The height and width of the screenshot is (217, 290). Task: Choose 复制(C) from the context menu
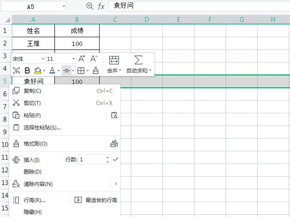tap(32, 91)
